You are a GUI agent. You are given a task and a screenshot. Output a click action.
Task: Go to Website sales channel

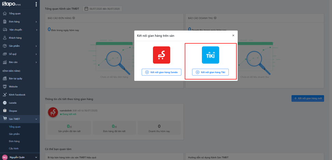click(x=20, y=87)
